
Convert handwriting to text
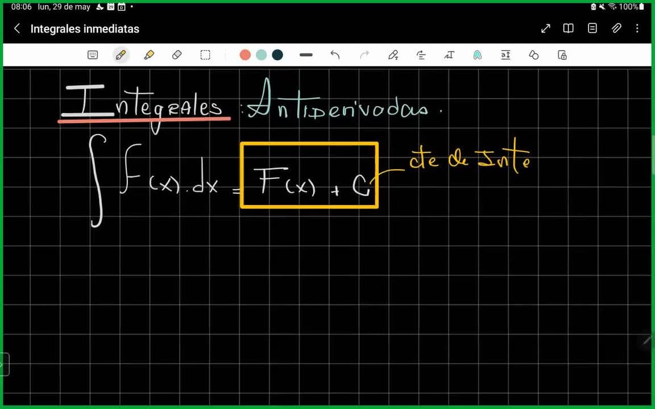[x=393, y=55]
